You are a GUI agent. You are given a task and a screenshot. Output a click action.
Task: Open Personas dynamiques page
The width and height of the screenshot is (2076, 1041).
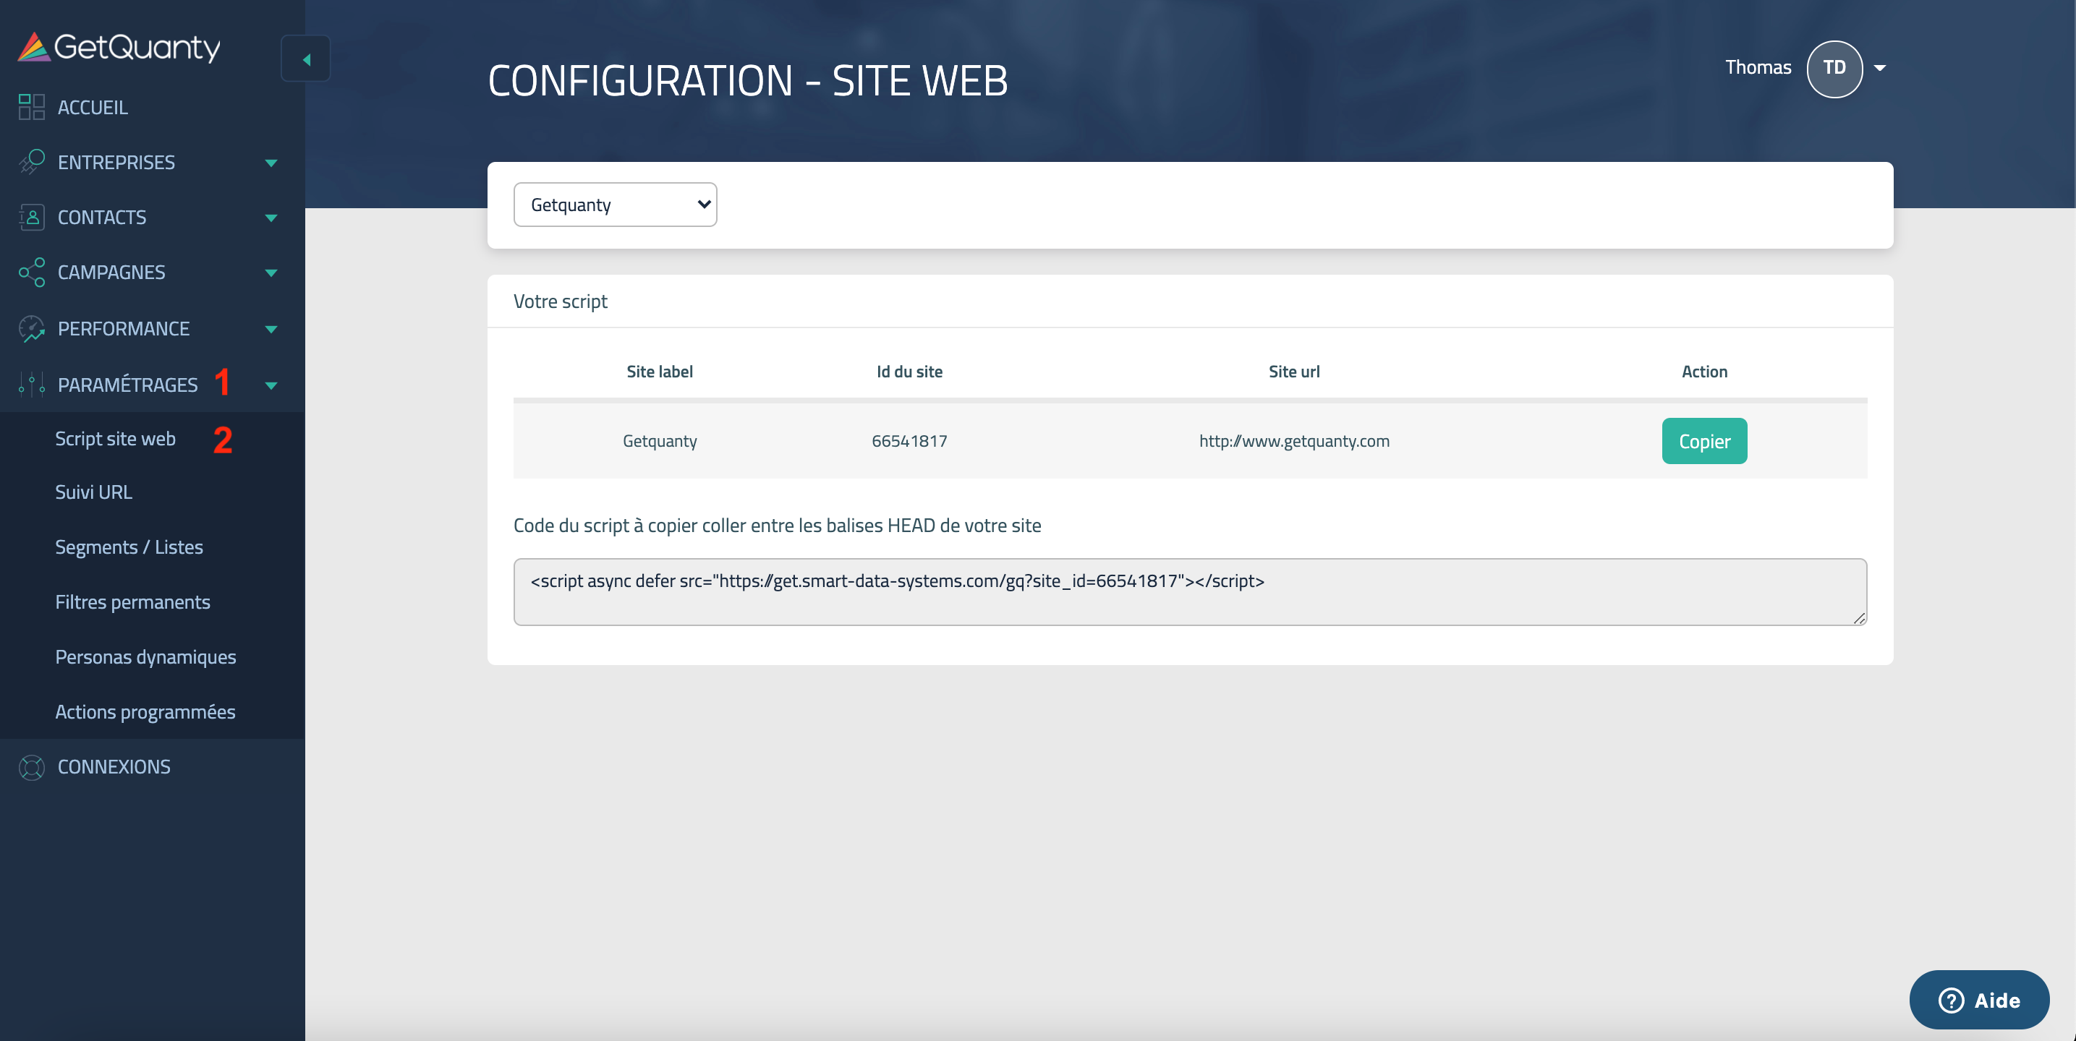point(146,656)
